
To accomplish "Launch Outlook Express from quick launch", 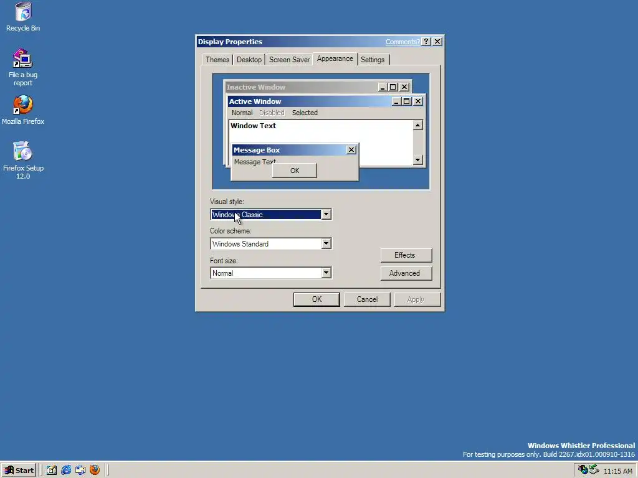I will coord(80,471).
